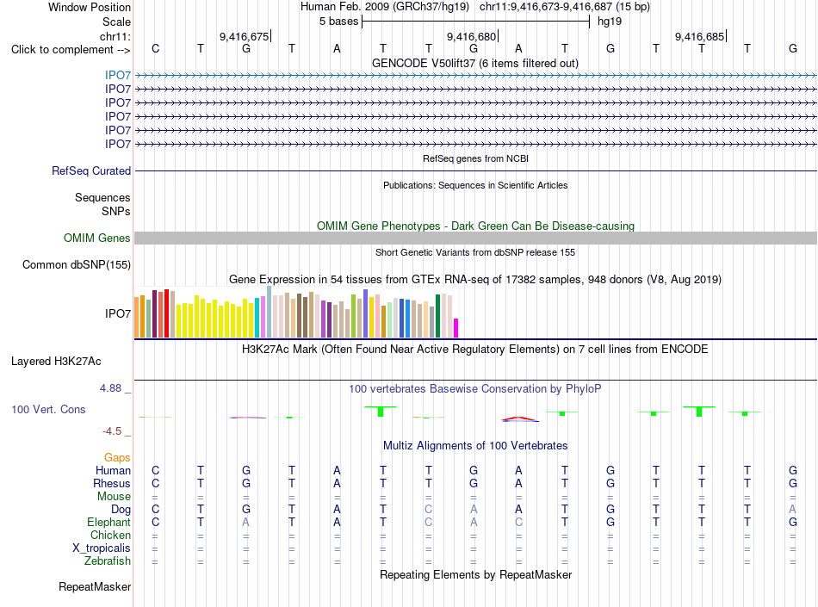
Task: Click the IPO7 label beside GTEx bar chart
Action: coord(118,313)
